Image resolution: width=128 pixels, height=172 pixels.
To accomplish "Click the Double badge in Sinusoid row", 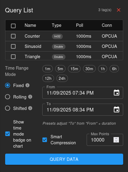I will coord(59,47).
